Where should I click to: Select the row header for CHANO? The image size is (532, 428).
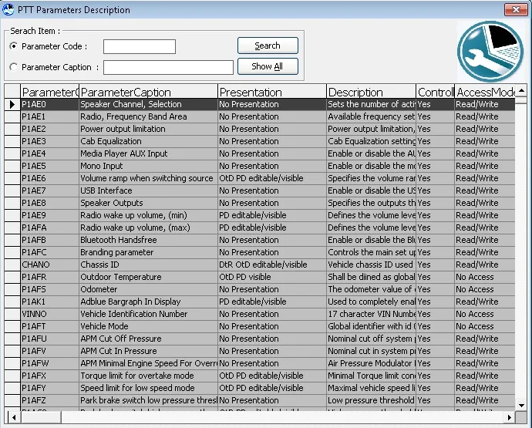tap(12, 265)
